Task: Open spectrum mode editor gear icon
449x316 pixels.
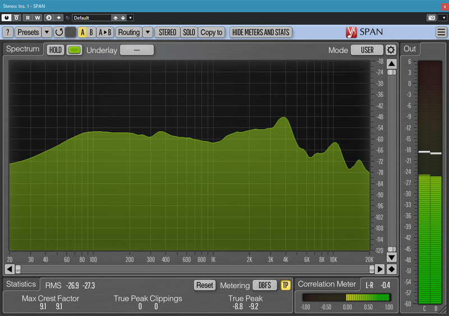Action: pos(391,50)
